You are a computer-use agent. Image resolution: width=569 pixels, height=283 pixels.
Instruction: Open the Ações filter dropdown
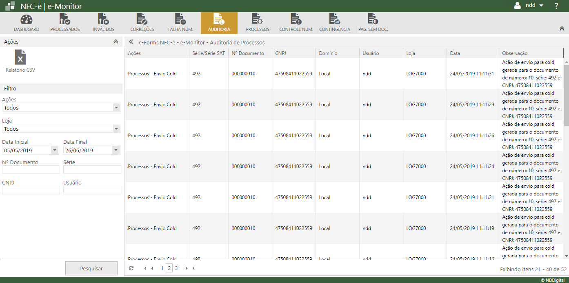116,107
